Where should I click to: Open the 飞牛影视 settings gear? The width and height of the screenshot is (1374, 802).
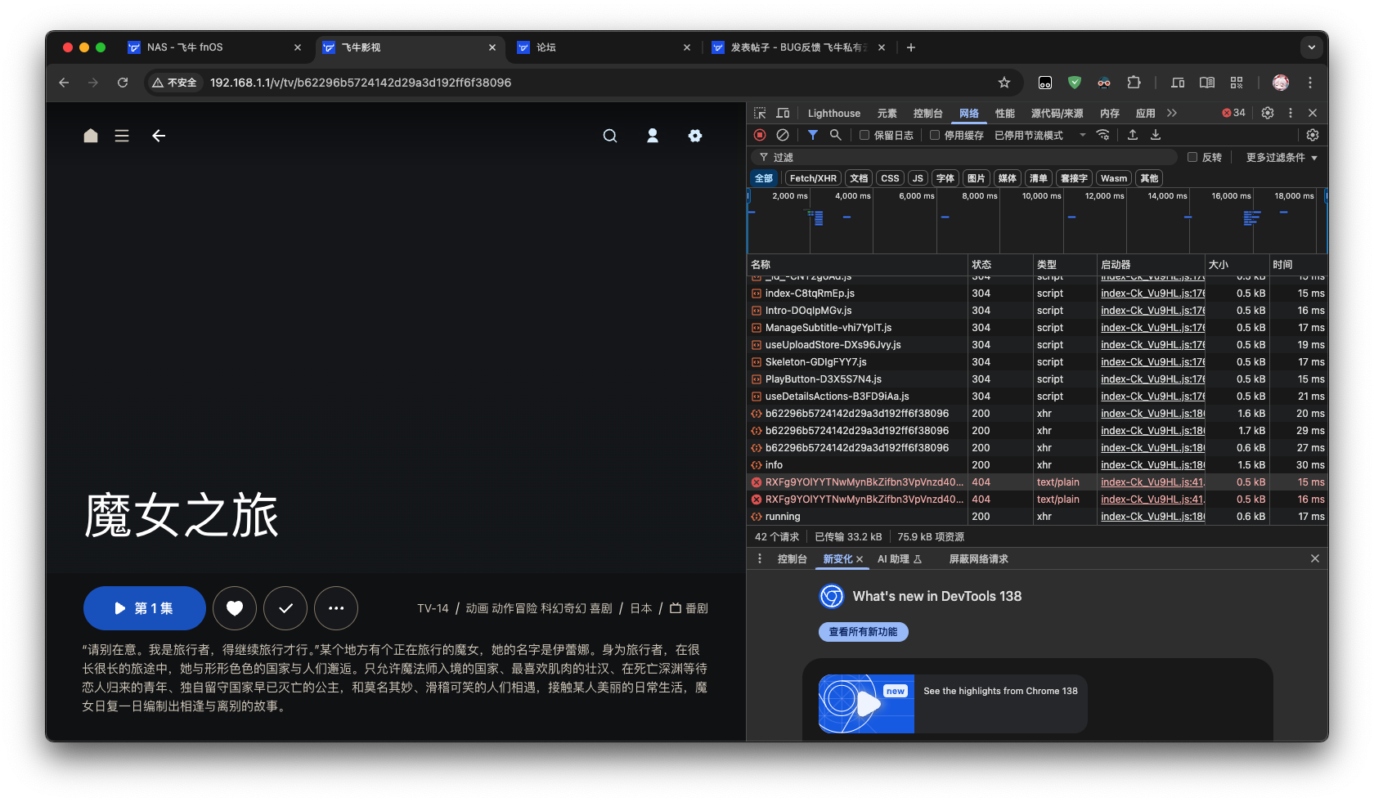coord(695,136)
